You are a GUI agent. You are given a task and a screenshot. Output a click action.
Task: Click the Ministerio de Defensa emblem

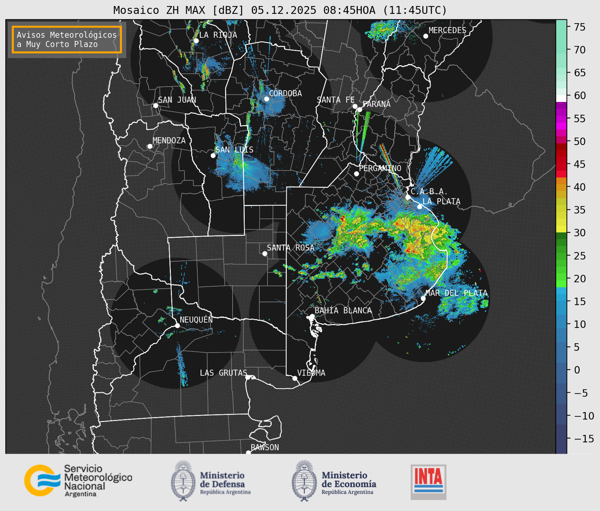coord(183,481)
